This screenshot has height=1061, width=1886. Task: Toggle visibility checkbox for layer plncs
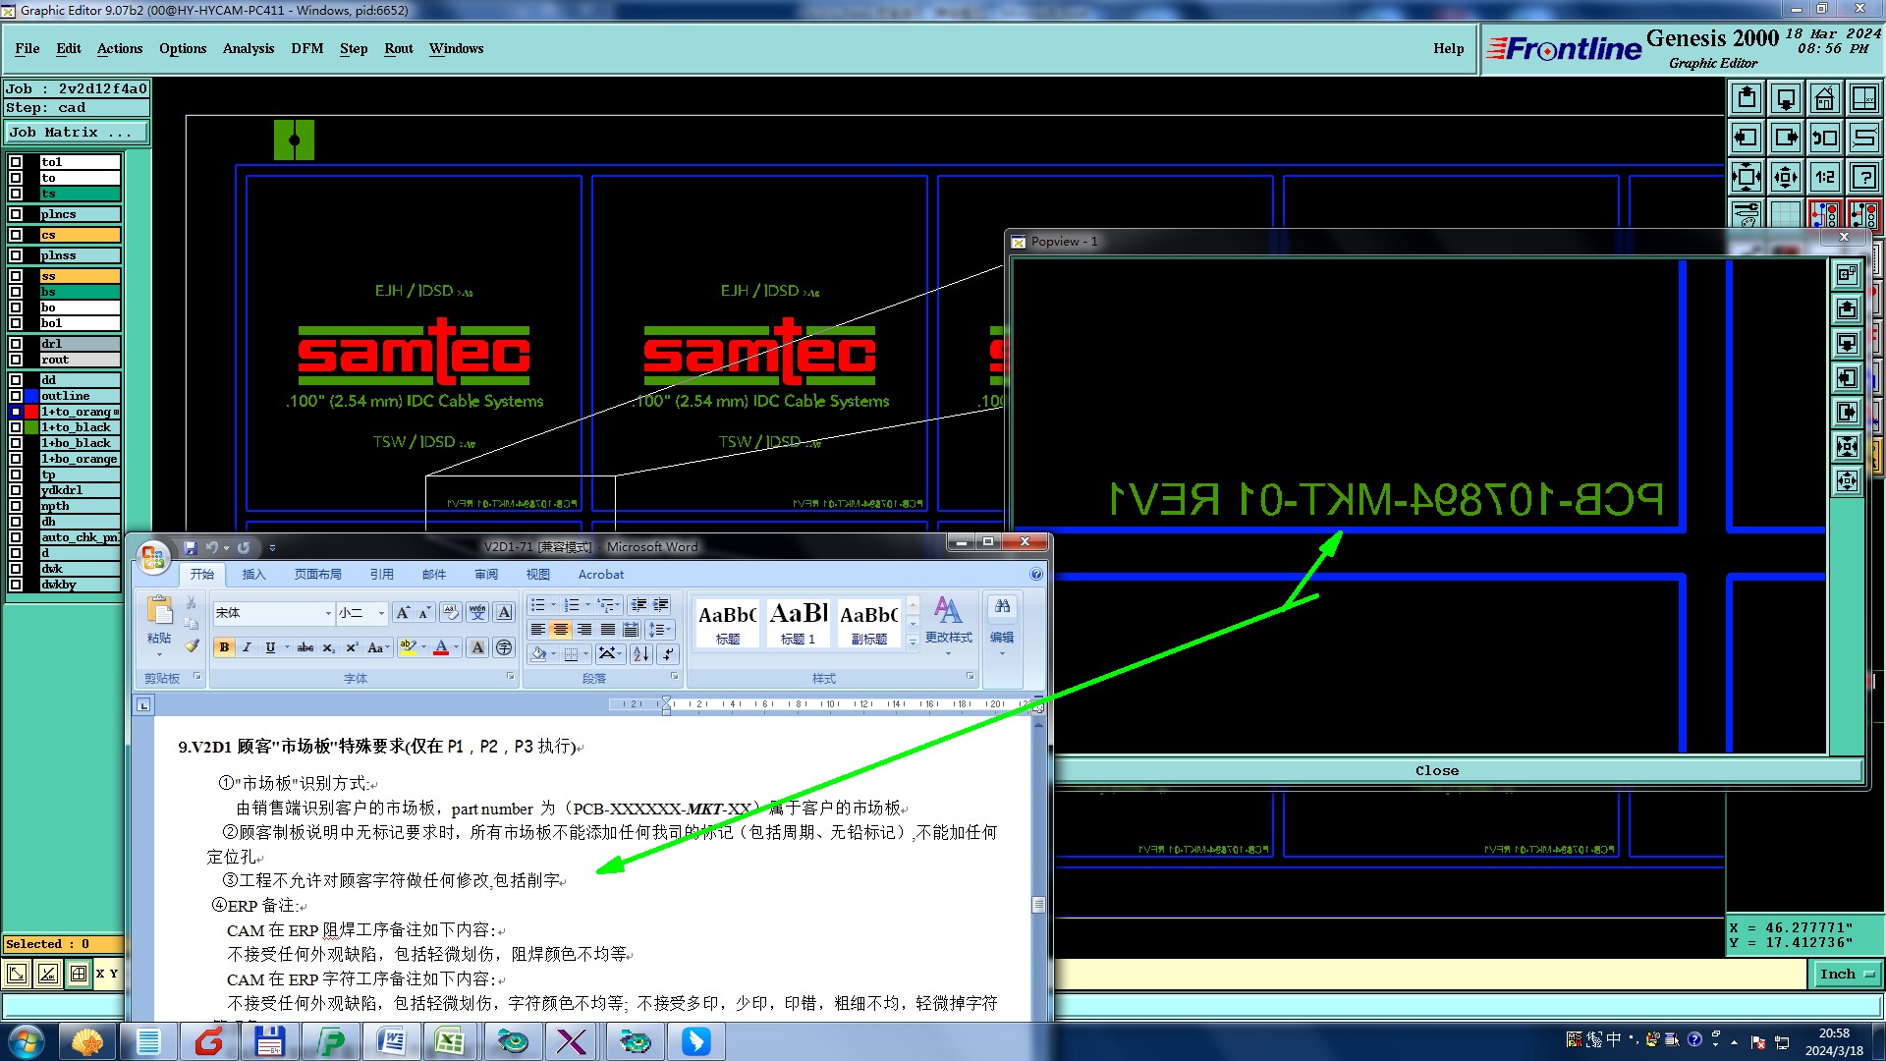[16, 214]
